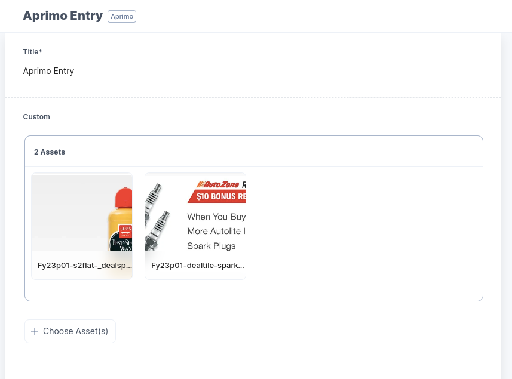Click the Choose Asset(s) button label

(75, 331)
